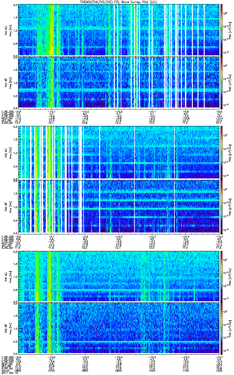Click the 1.0 frequency tick on THA BII
Screen dimensions: 234x375
point(15,82)
